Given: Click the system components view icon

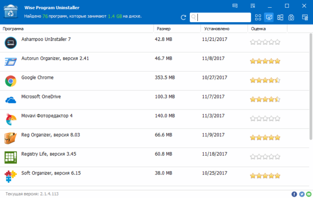Looking at the screenshot, I should point(291,17).
